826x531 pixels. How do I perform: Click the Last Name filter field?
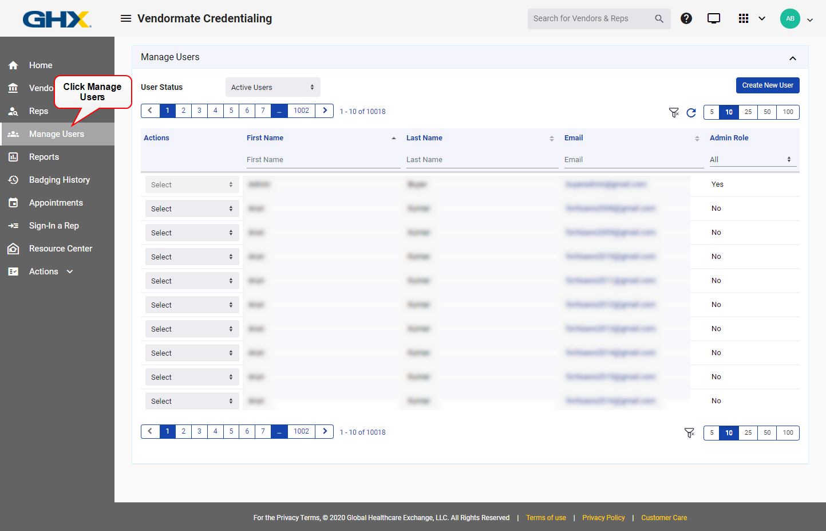[482, 160]
